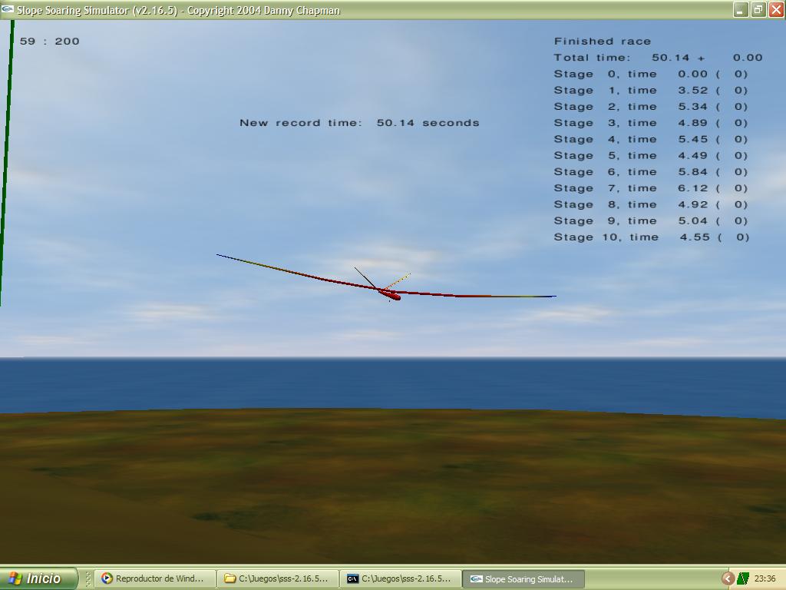Click the 'Finished race' heading text
Viewport: 786px width, 590px height.
coord(603,41)
